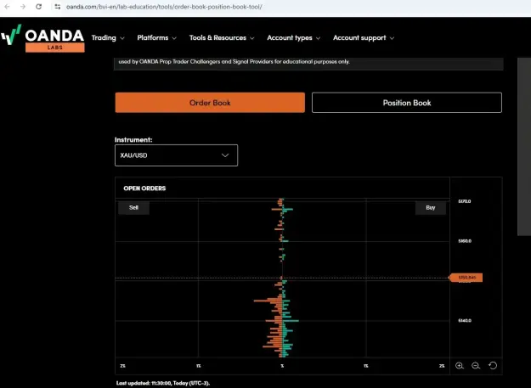This screenshot has width=531, height=388.
Task: Open the Account types menu
Action: click(294, 38)
